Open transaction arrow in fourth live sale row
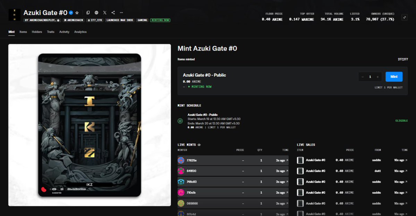 tap(406, 192)
